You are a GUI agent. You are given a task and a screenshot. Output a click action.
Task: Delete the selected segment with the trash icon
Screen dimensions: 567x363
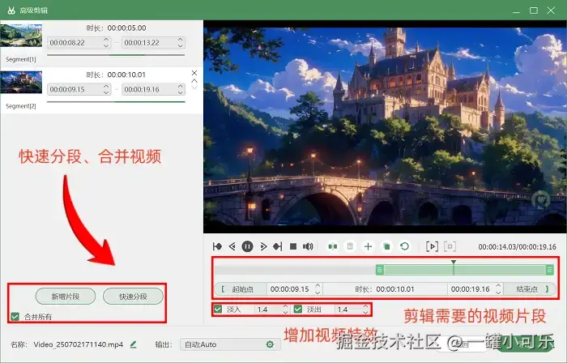tap(350, 246)
